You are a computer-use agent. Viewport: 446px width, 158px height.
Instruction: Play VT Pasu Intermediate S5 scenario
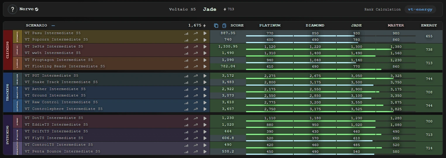[205, 33]
